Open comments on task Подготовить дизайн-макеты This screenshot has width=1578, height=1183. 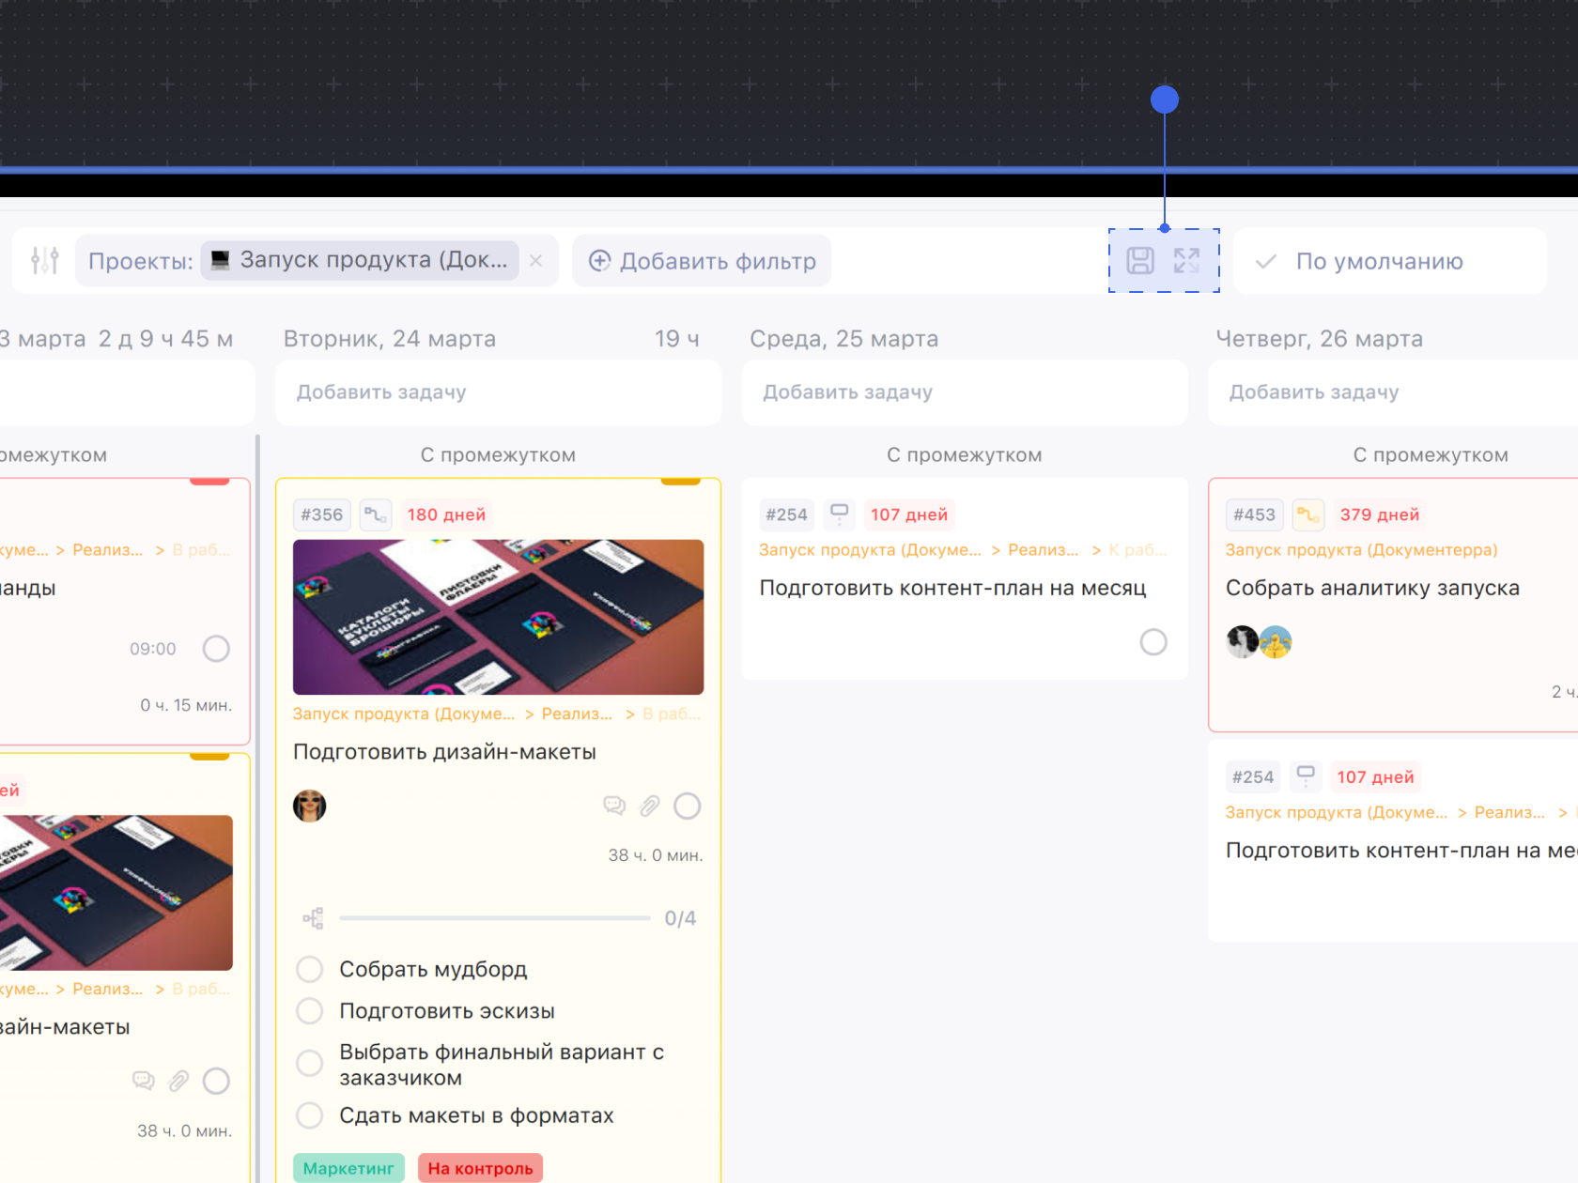(614, 806)
